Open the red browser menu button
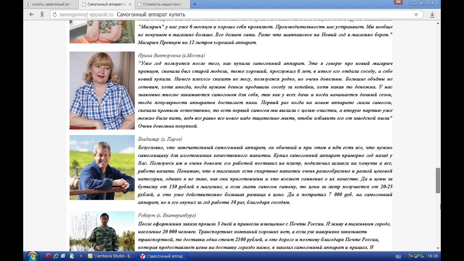The image size is (464, 261). [x=398, y=3]
